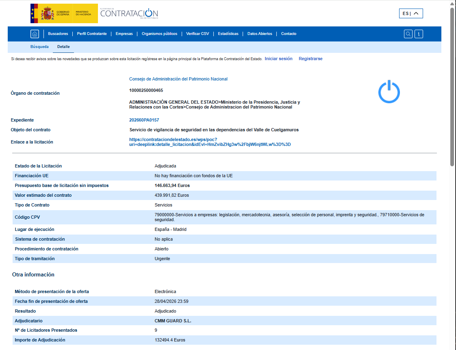Click the page's vertical scrollbar
Screen dimensions: 456x350
point(452,87)
